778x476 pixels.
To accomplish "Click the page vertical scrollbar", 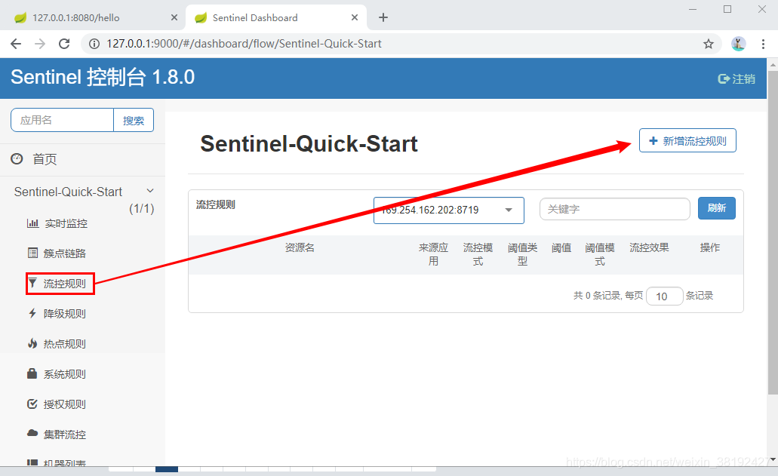I will [773, 232].
